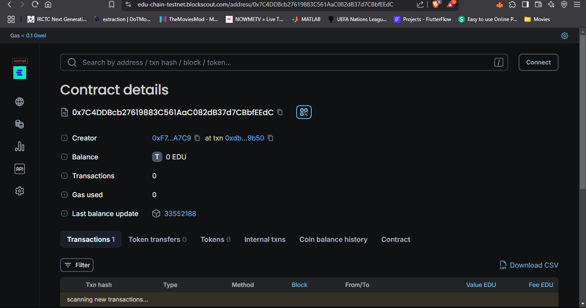
Task: Open the Tokens section via coins icon
Action: click(x=19, y=124)
